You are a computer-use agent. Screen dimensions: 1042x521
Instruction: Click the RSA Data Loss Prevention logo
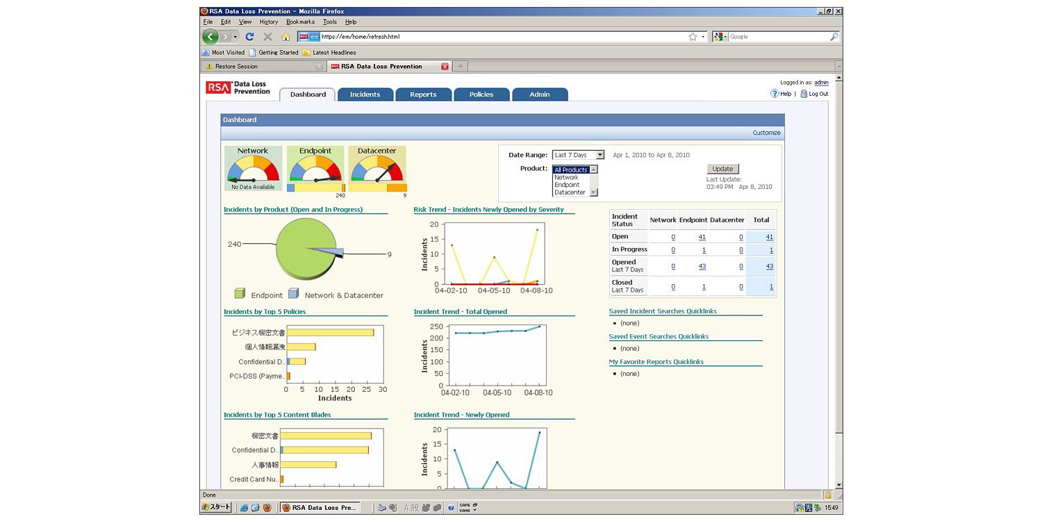click(238, 88)
